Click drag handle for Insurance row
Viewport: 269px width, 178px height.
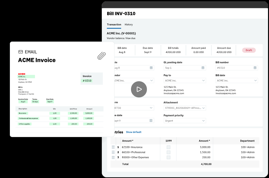(113, 147)
